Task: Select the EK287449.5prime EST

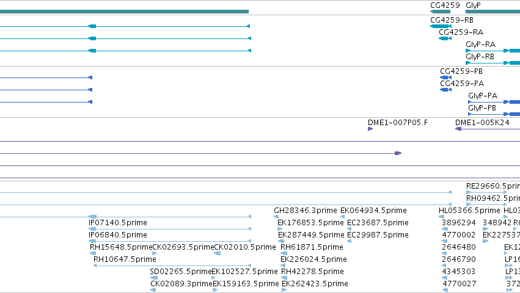Action: click(x=281, y=241)
